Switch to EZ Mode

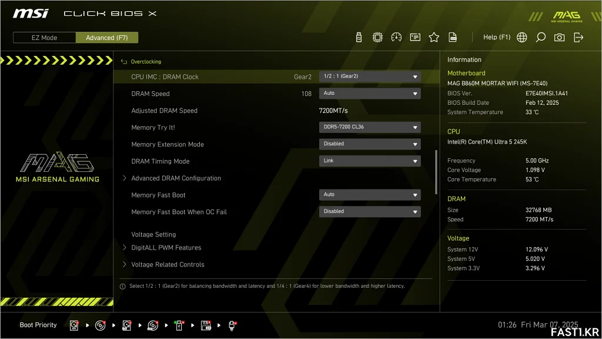[x=45, y=38]
